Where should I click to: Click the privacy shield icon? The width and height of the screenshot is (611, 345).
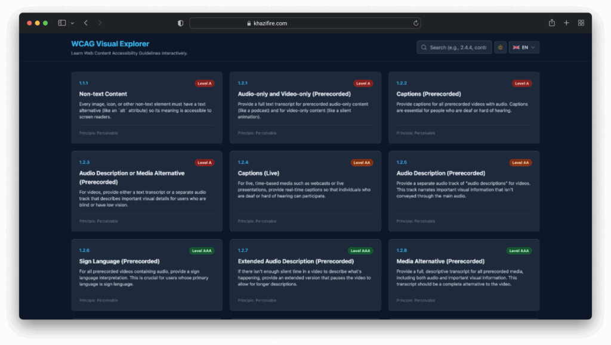180,23
